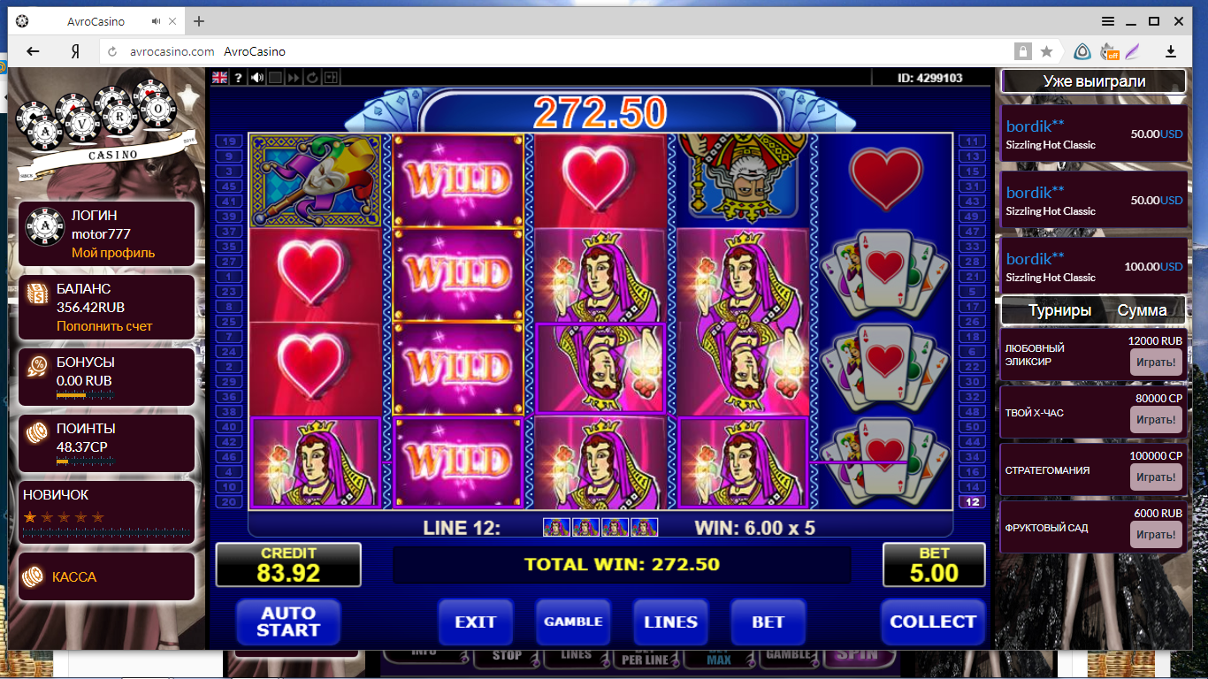The width and height of the screenshot is (1208, 679).
Task: Open the Мой профиль link
Action: 113,253
